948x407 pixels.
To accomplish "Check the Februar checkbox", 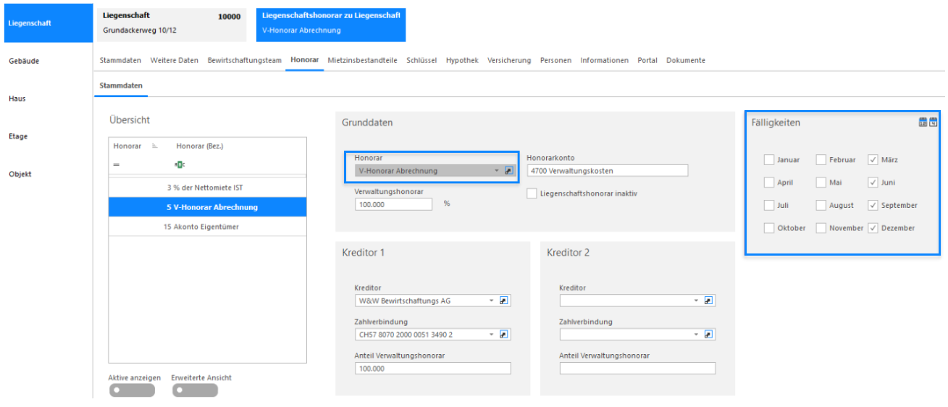I will [821, 160].
